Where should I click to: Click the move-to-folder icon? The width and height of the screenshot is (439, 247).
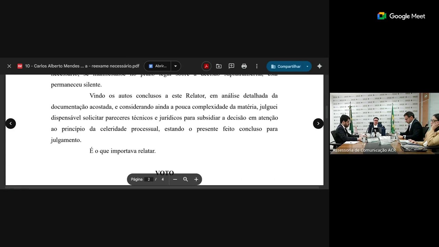click(219, 66)
